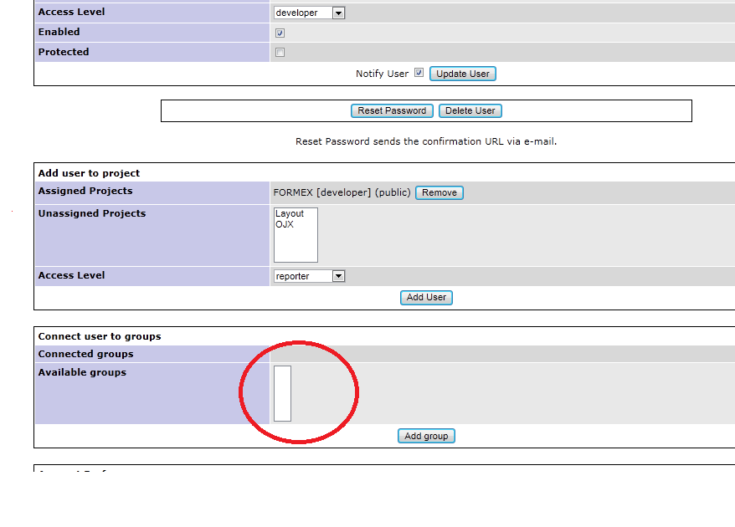Click the Connect user to groups header
735x527 pixels.
[x=98, y=335]
